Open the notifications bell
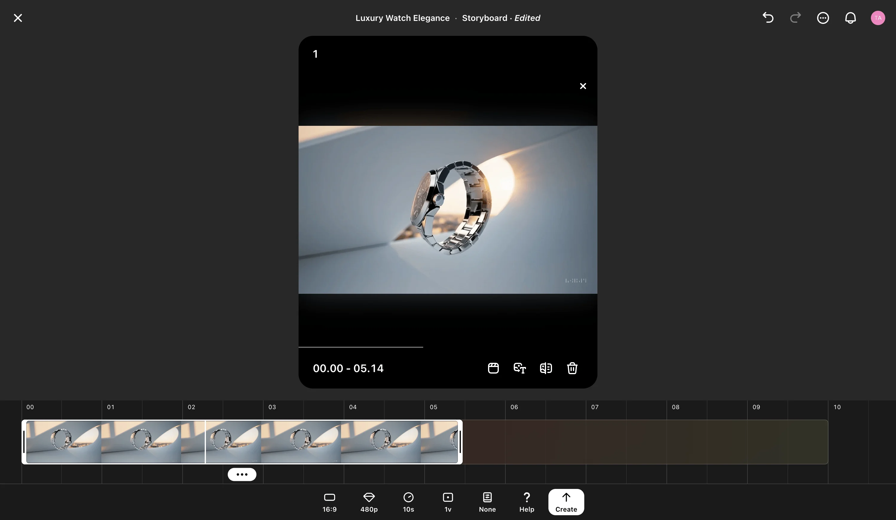Screen dimensions: 896x520 (850, 18)
